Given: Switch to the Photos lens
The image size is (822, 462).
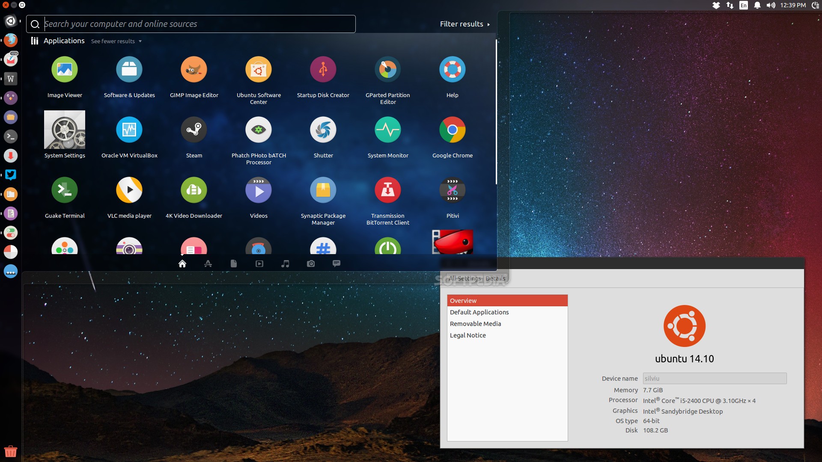Looking at the screenshot, I should point(311,264).
